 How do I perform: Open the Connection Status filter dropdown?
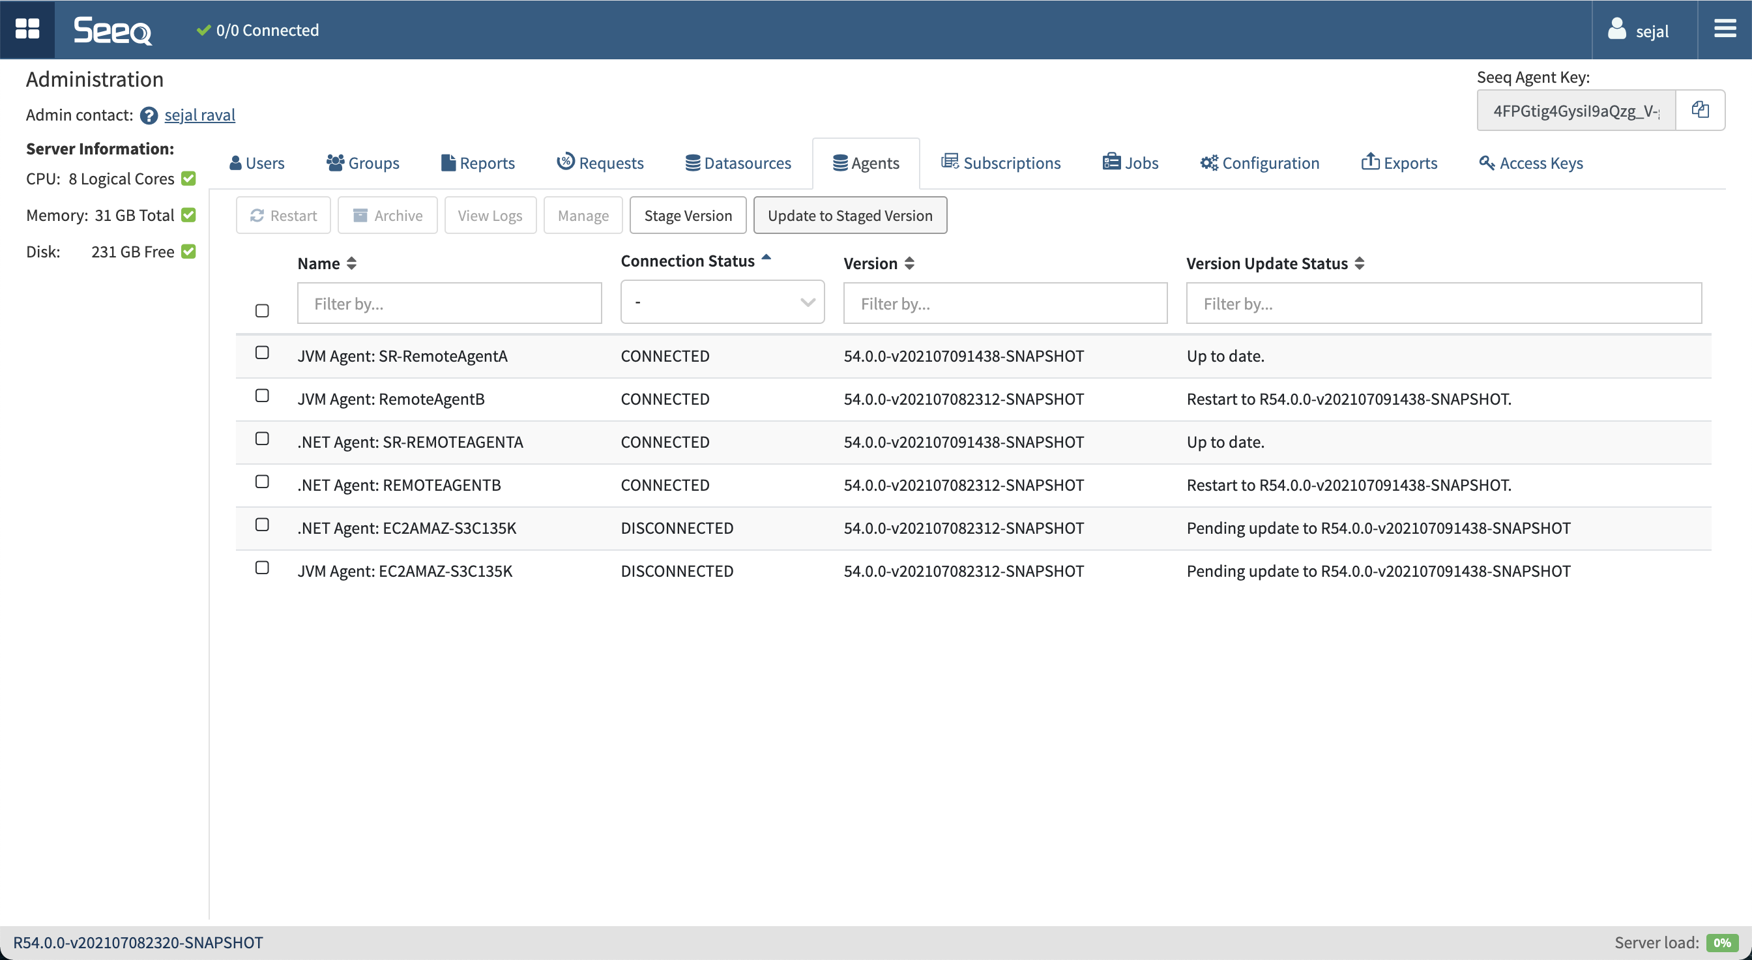[x=722, y=302]
